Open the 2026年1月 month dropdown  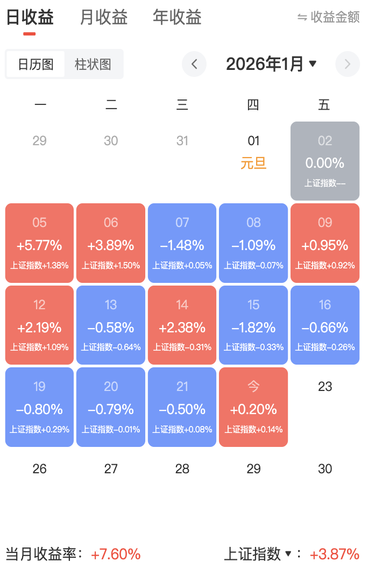[x=271, y=65]
